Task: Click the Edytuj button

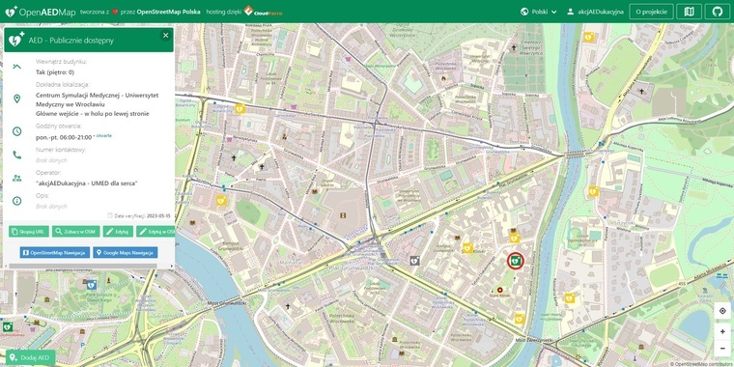Action: click(118, 231)
